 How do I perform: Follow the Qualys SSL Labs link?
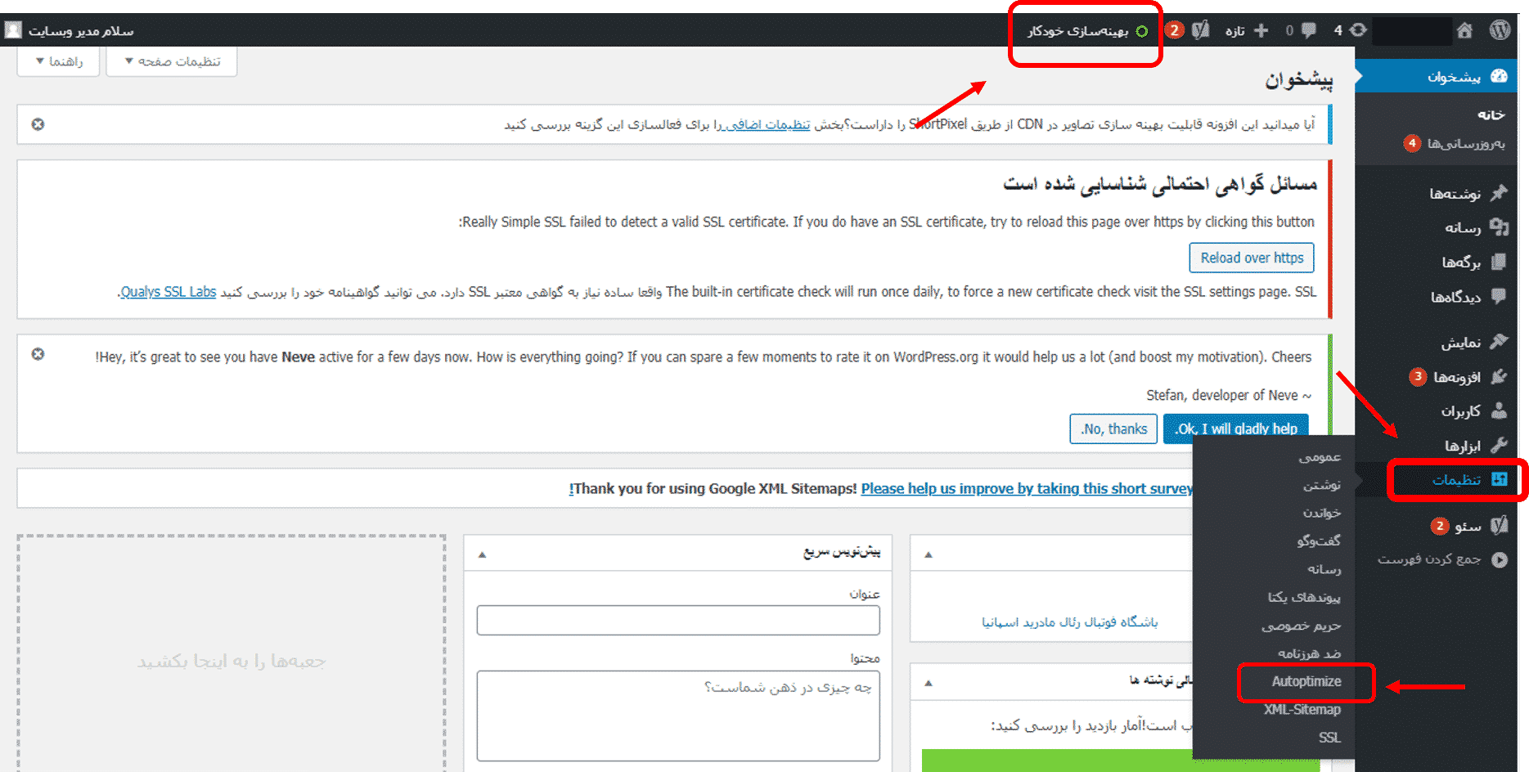pyautogui.click(x=169, y=292)
